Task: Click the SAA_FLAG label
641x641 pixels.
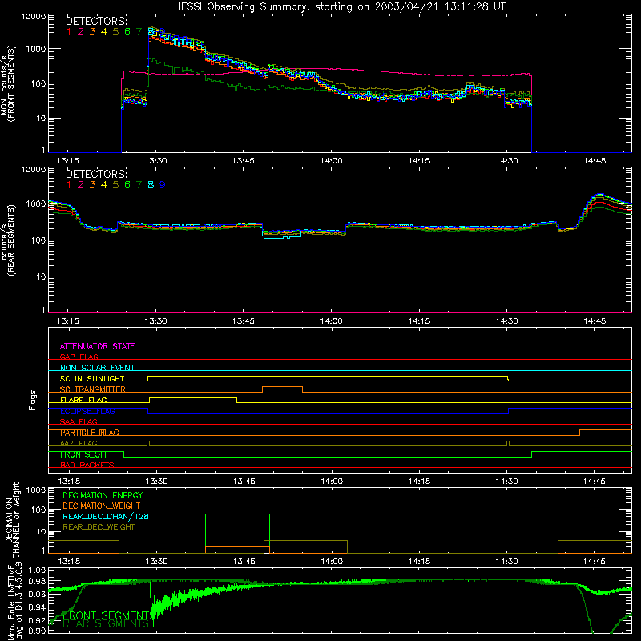Action: coord(79,421)
